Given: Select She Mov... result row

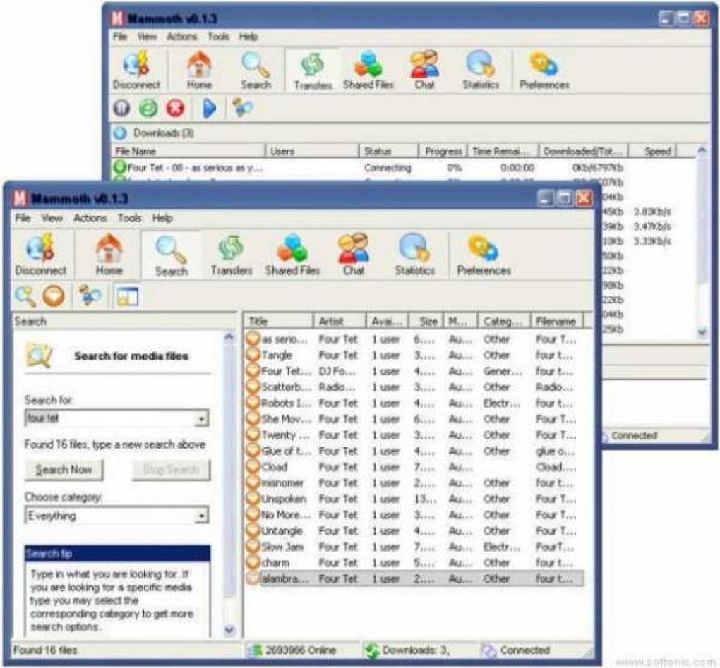Looking at the screenshot, I should coord(414,419).
